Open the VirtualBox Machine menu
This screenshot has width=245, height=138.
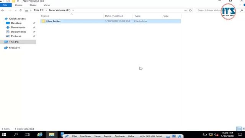point(85,136)
